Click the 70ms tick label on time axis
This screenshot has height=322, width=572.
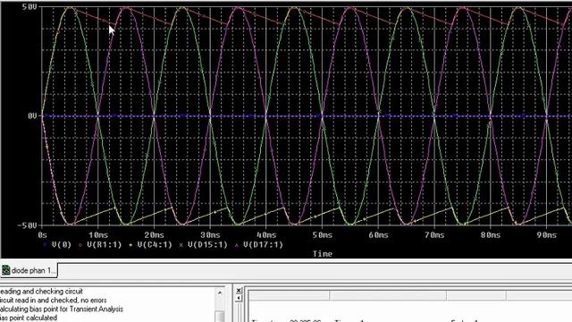(x=434, y=234)
